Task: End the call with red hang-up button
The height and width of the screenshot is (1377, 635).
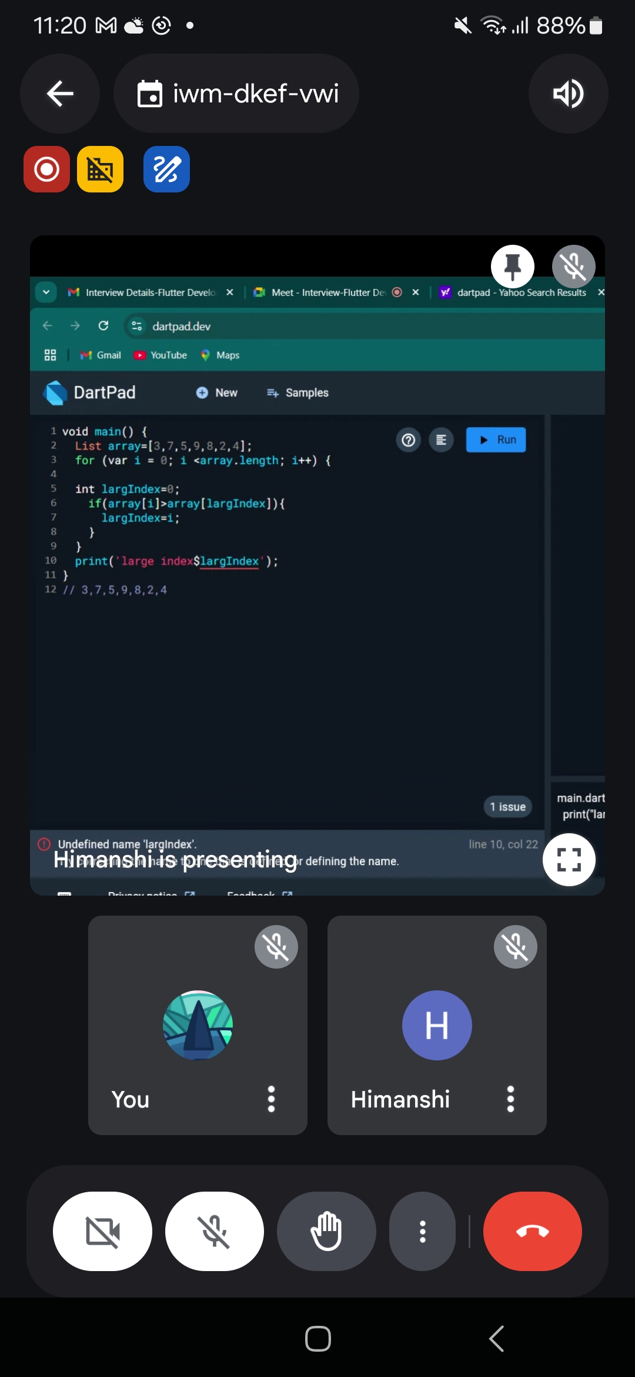Action: (x=532, y=1231)
